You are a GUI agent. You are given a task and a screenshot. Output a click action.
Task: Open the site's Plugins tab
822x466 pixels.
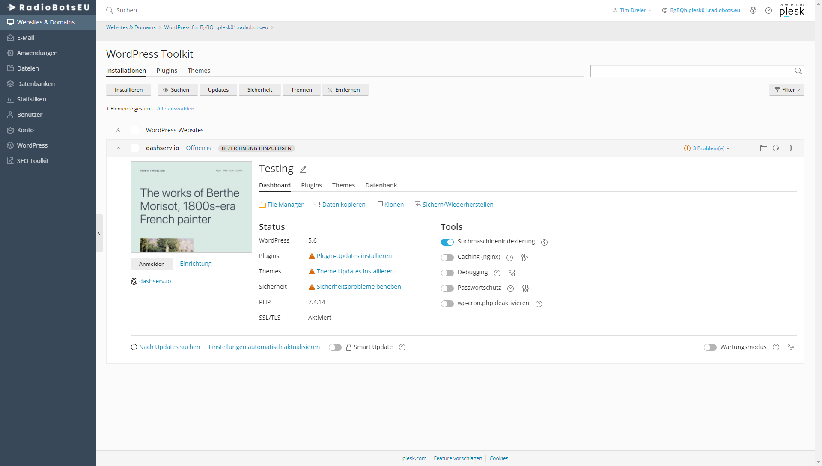[x=311, y=185]
